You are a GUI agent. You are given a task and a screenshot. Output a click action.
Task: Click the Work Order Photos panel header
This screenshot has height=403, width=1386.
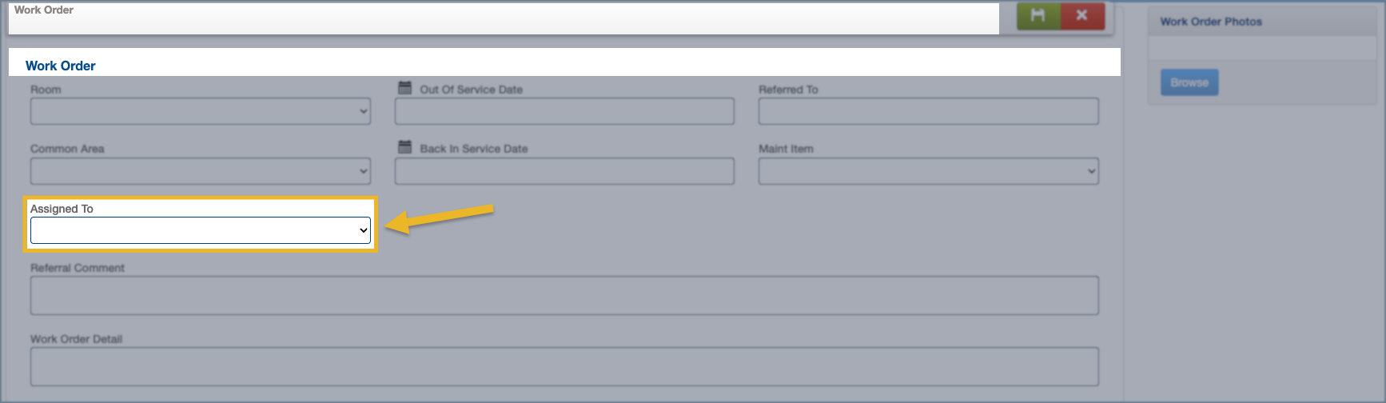[x=1211, y=22]
